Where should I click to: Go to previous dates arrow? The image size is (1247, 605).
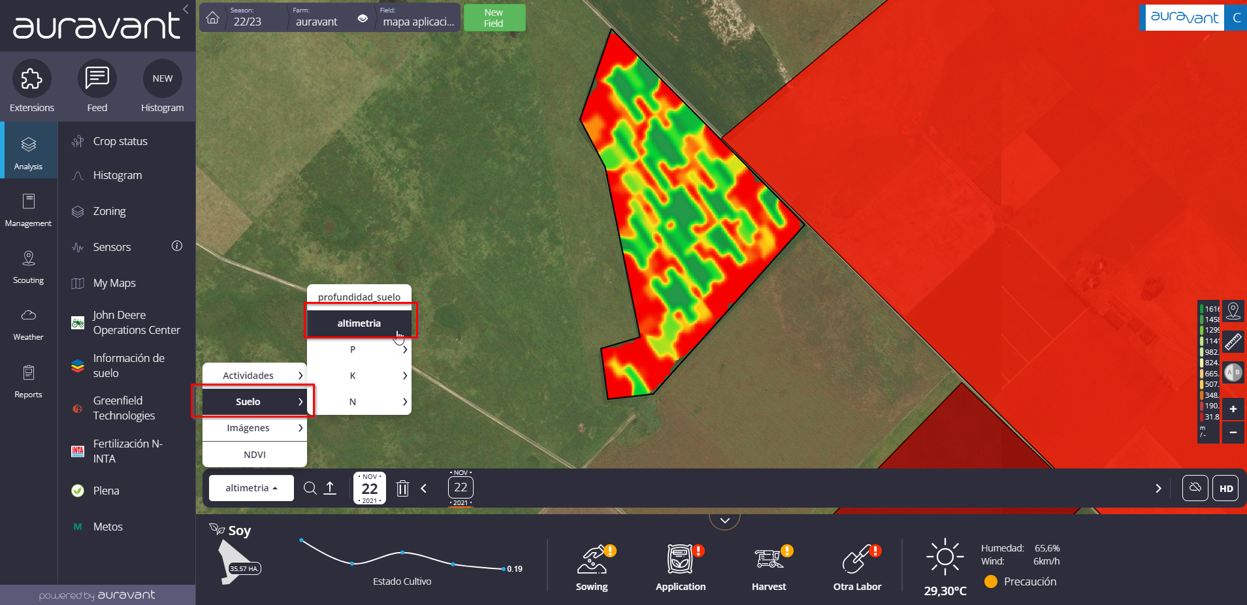[x=423, y=488]
